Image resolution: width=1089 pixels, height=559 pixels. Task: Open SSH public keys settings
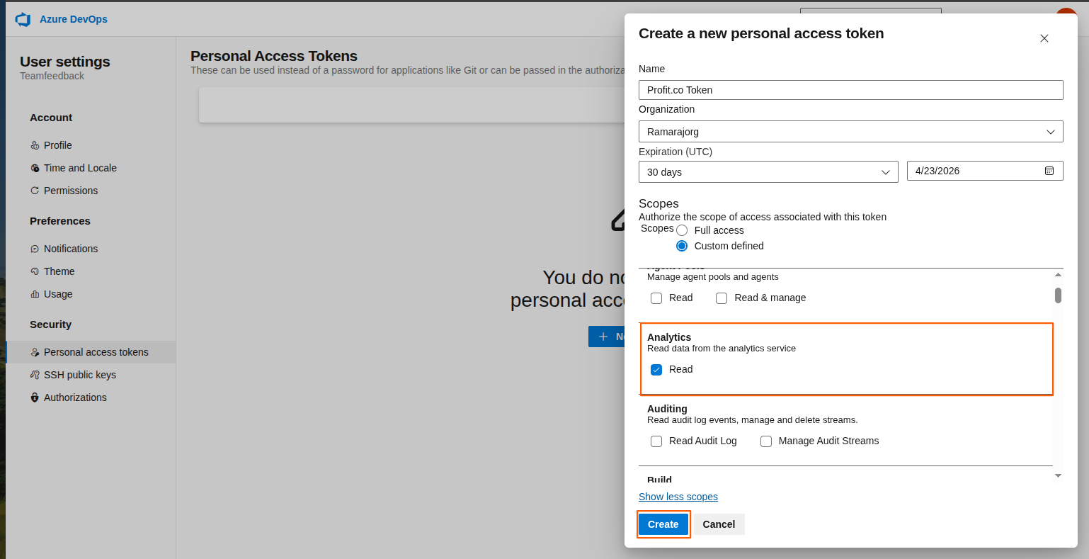pyautogui.click(x=79, y=375)
